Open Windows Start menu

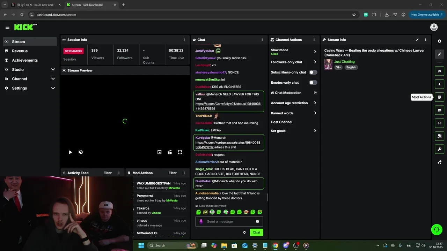[x=141, y=245]
